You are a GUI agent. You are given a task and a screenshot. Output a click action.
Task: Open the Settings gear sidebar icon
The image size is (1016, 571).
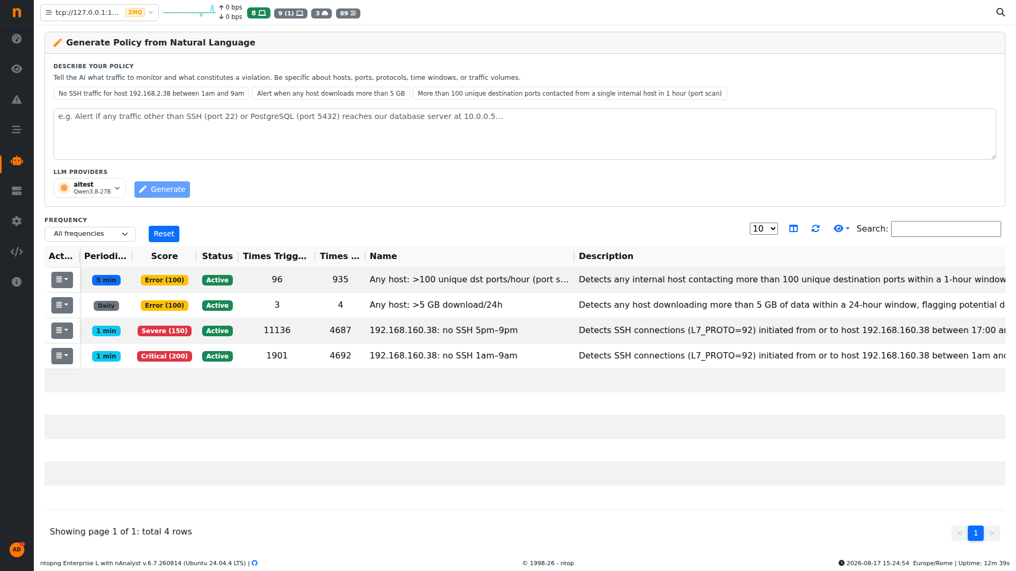click(x=17, y=221)
